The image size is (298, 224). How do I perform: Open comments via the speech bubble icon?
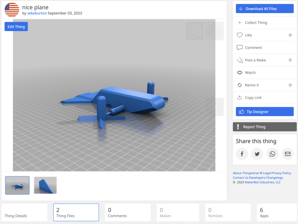click(x=240, y=47)
